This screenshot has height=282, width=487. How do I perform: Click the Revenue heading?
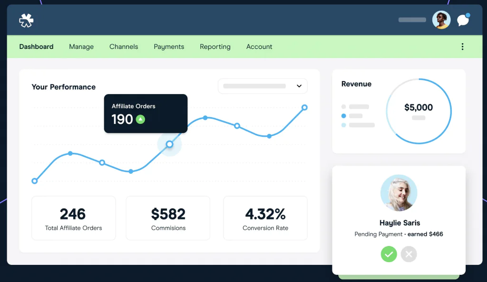(356, 84)
